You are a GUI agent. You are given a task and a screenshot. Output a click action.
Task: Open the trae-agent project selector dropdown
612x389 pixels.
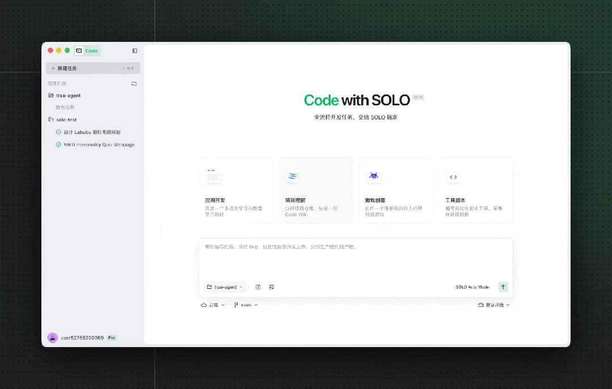pyautogui.click(x=225, y=287)
